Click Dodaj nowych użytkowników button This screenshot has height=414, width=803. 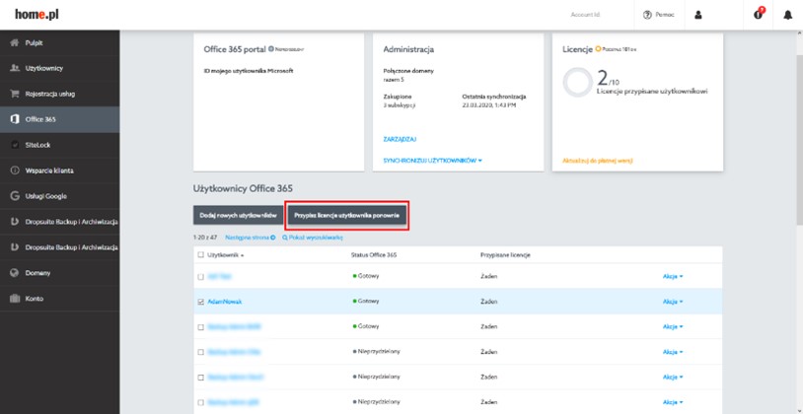pyautogui.click(x=238, y=215)
